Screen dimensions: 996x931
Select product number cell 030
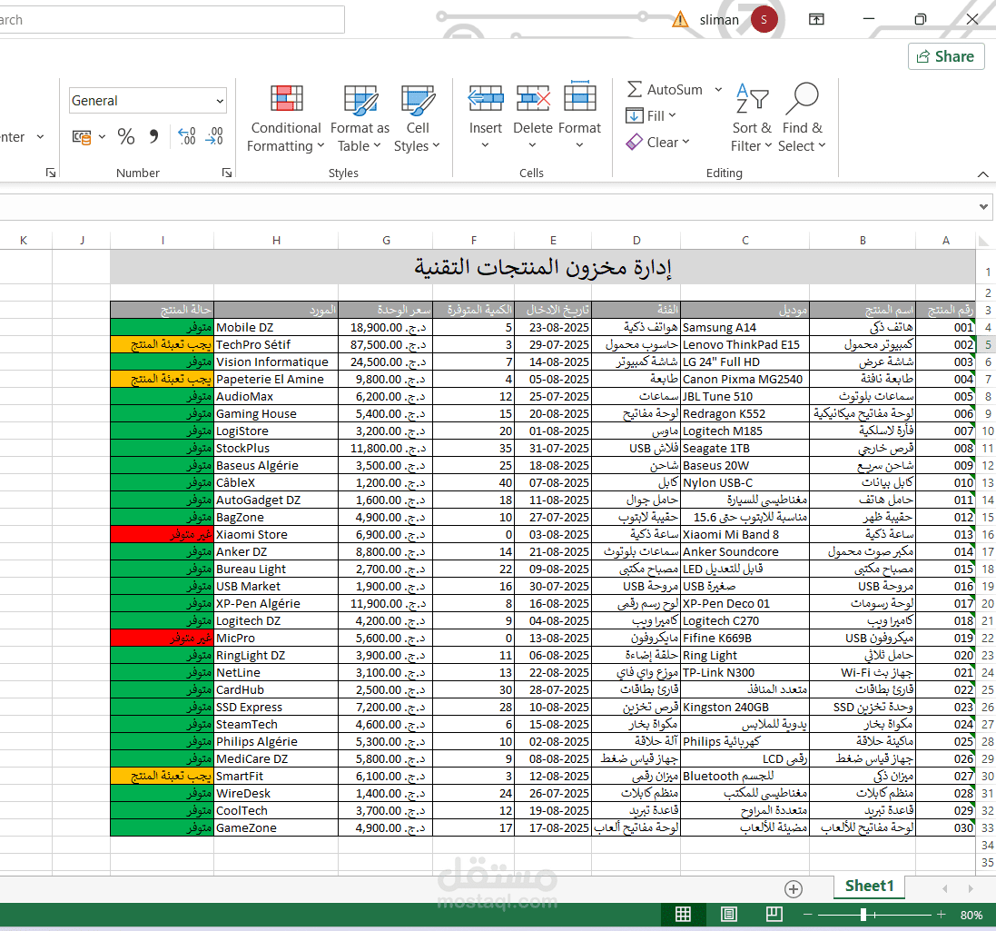pos(945,828)
